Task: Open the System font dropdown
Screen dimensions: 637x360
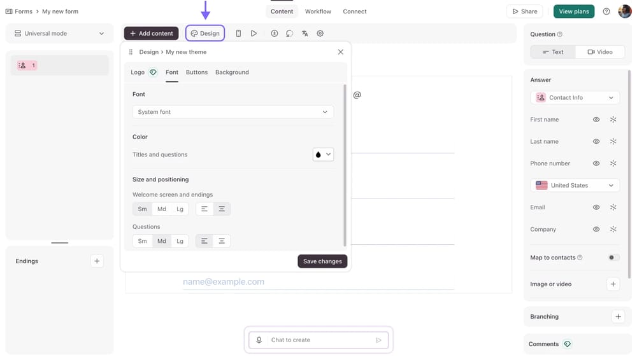Action: point(233,112)
